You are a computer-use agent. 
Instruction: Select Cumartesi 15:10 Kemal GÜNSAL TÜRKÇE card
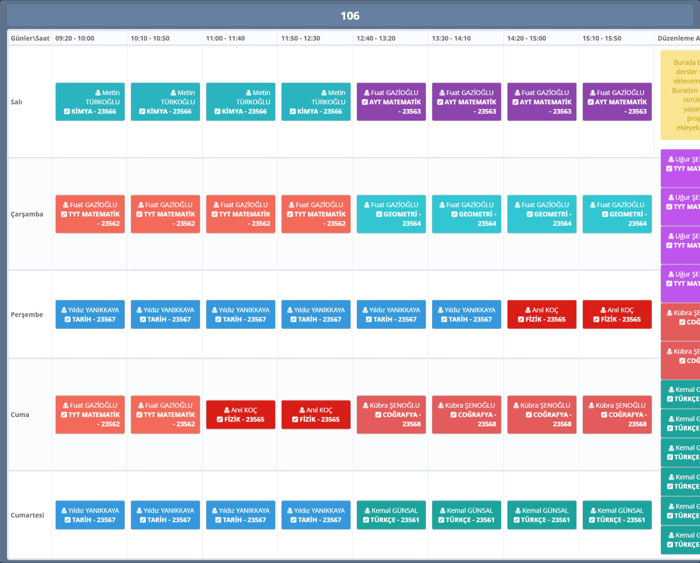[x=617, y=515]
